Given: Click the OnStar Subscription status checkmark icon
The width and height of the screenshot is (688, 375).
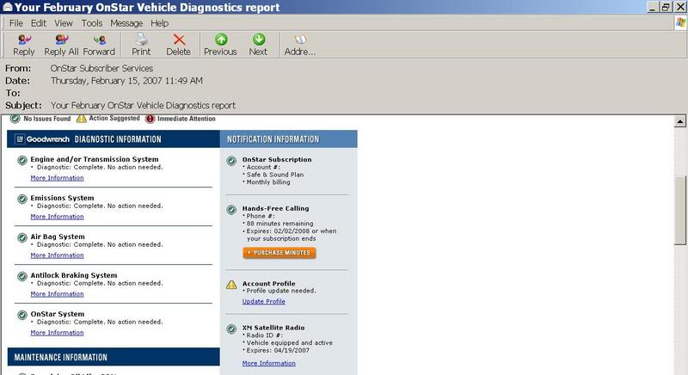Looking at the screenshot, I should coord(231,161).
